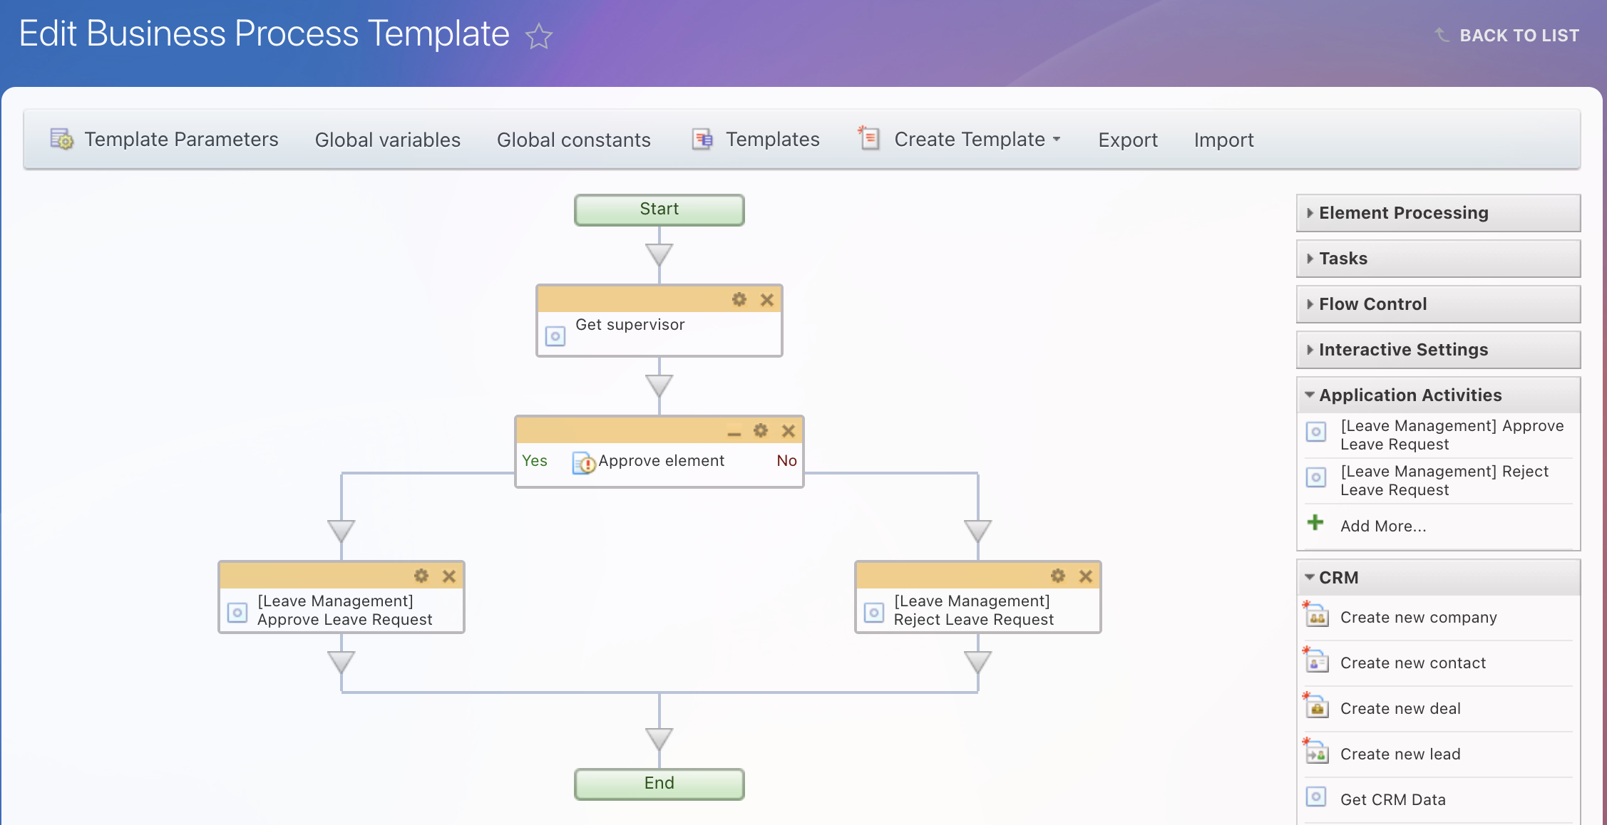The height and width of the screenshot is (825, 1607).
Task: Open the Create Template dropdown
Action: coord(977,140)
